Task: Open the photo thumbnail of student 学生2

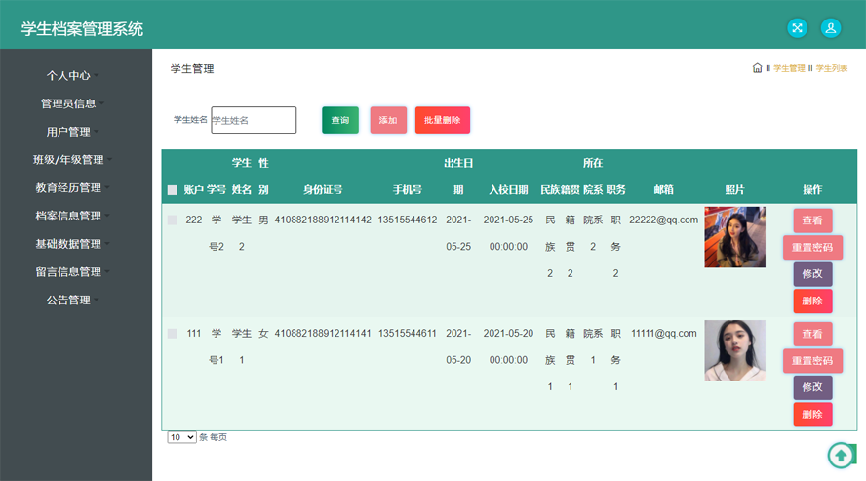Action: 734,237
